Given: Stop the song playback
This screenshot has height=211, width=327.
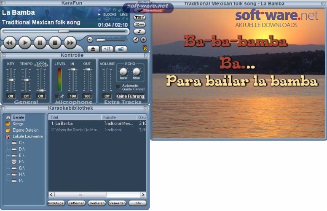Looking at the screenshot, I should pos(55,43).
